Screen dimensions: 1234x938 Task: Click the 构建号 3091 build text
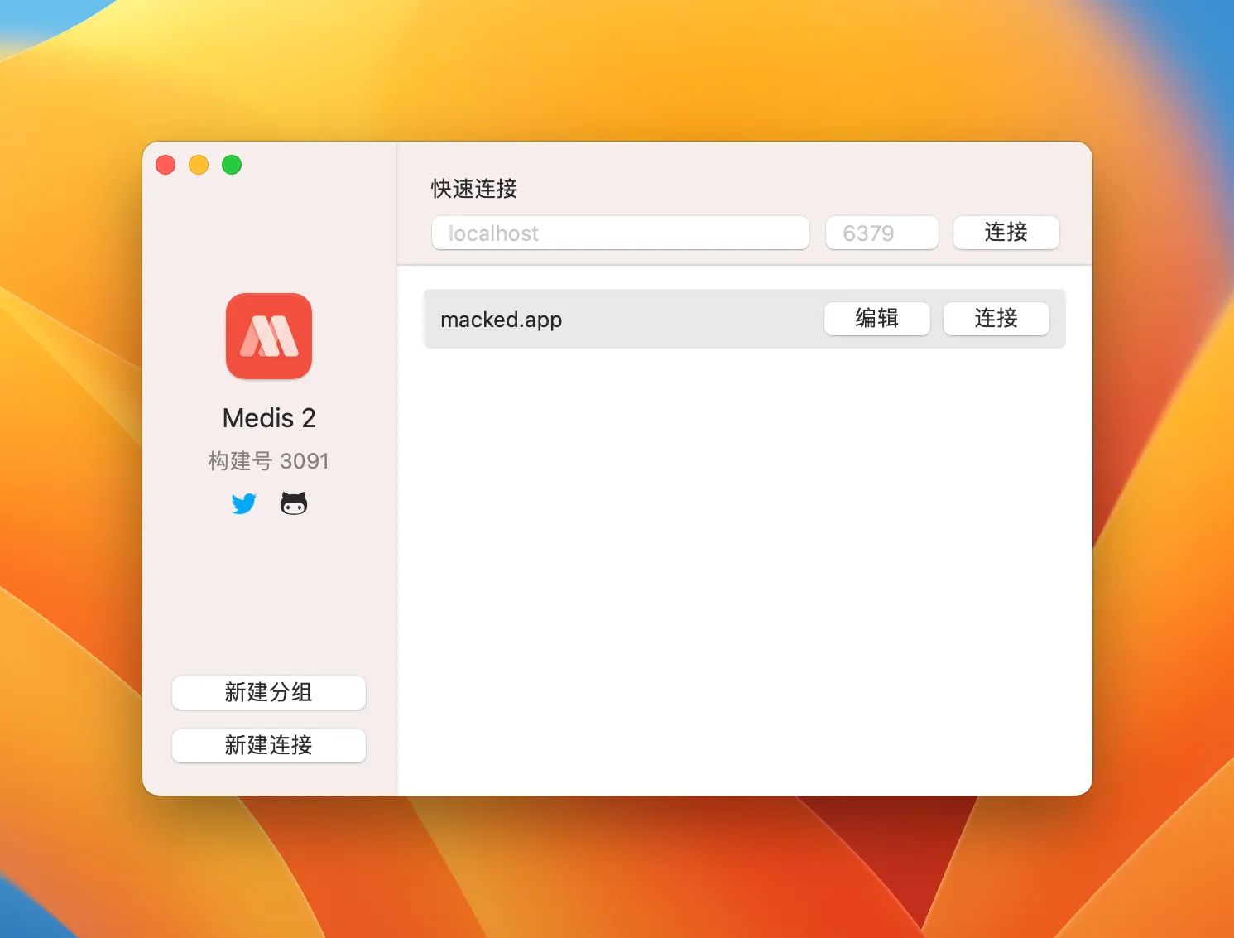click(x=269, y=461)
